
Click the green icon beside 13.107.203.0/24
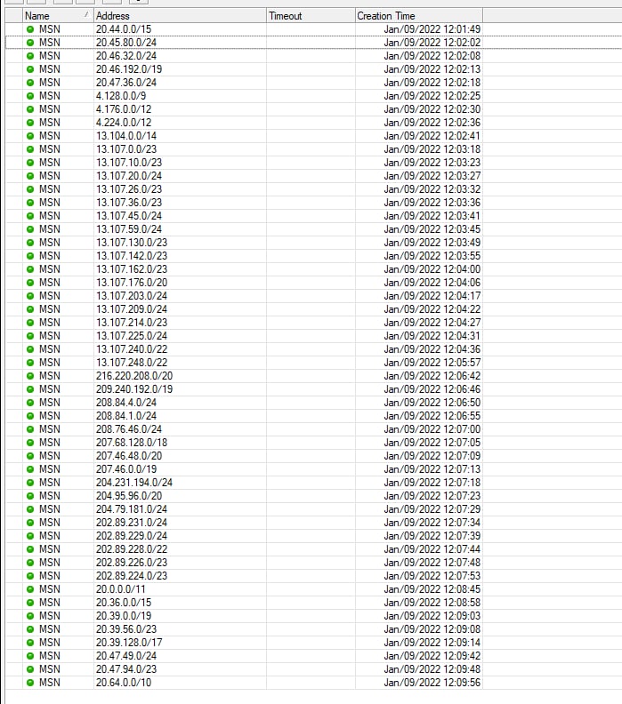[x=30, y=296]
